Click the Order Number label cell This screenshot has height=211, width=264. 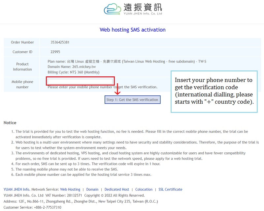click(22, 42)
